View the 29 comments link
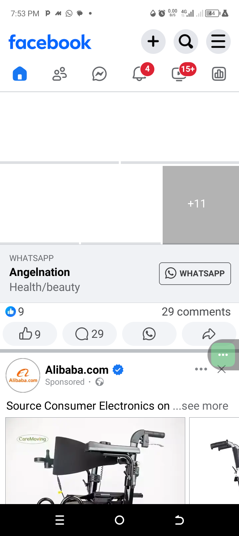This screenshot has width=239, height=536. [196, 312]
